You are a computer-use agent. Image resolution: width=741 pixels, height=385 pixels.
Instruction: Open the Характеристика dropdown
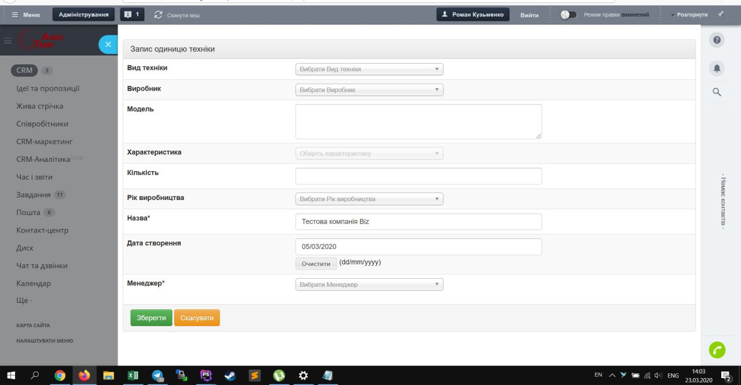pyautogui.click(x=369, y=153)
